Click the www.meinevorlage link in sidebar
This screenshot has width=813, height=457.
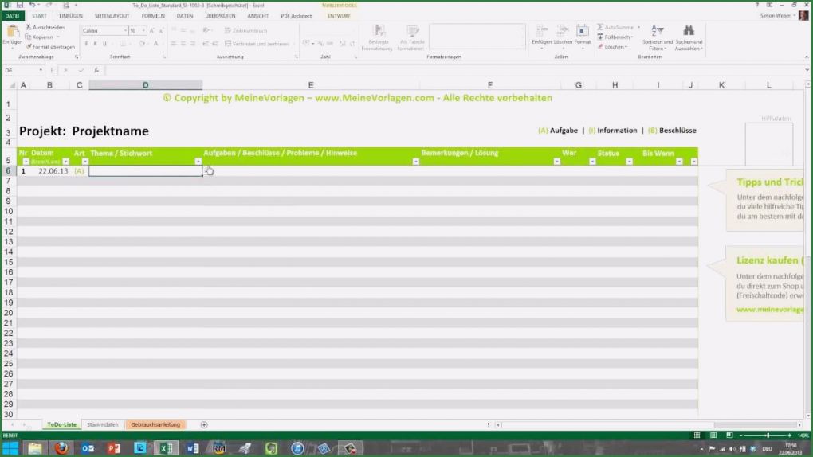[769, 310]
